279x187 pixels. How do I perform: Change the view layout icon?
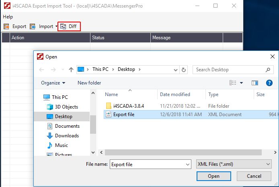(x=233, y=83)
